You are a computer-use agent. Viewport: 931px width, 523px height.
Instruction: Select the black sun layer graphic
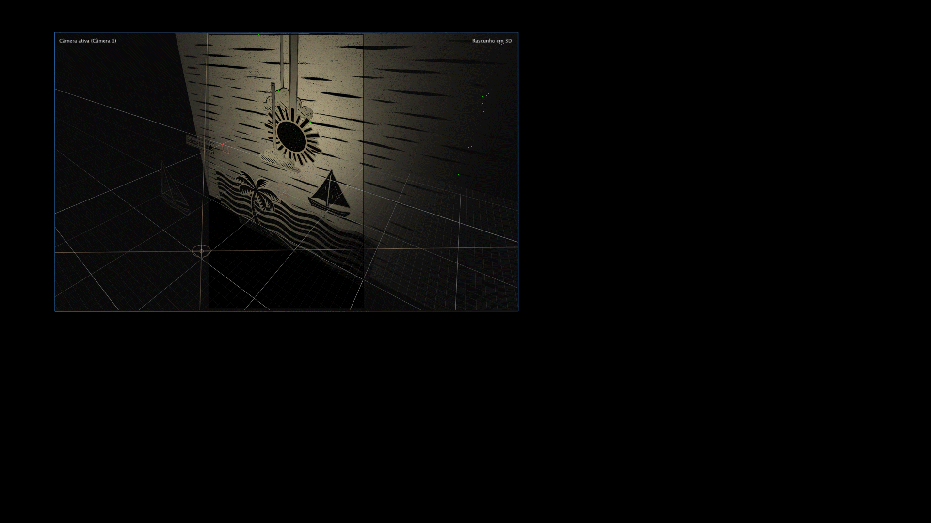[291, 136]
